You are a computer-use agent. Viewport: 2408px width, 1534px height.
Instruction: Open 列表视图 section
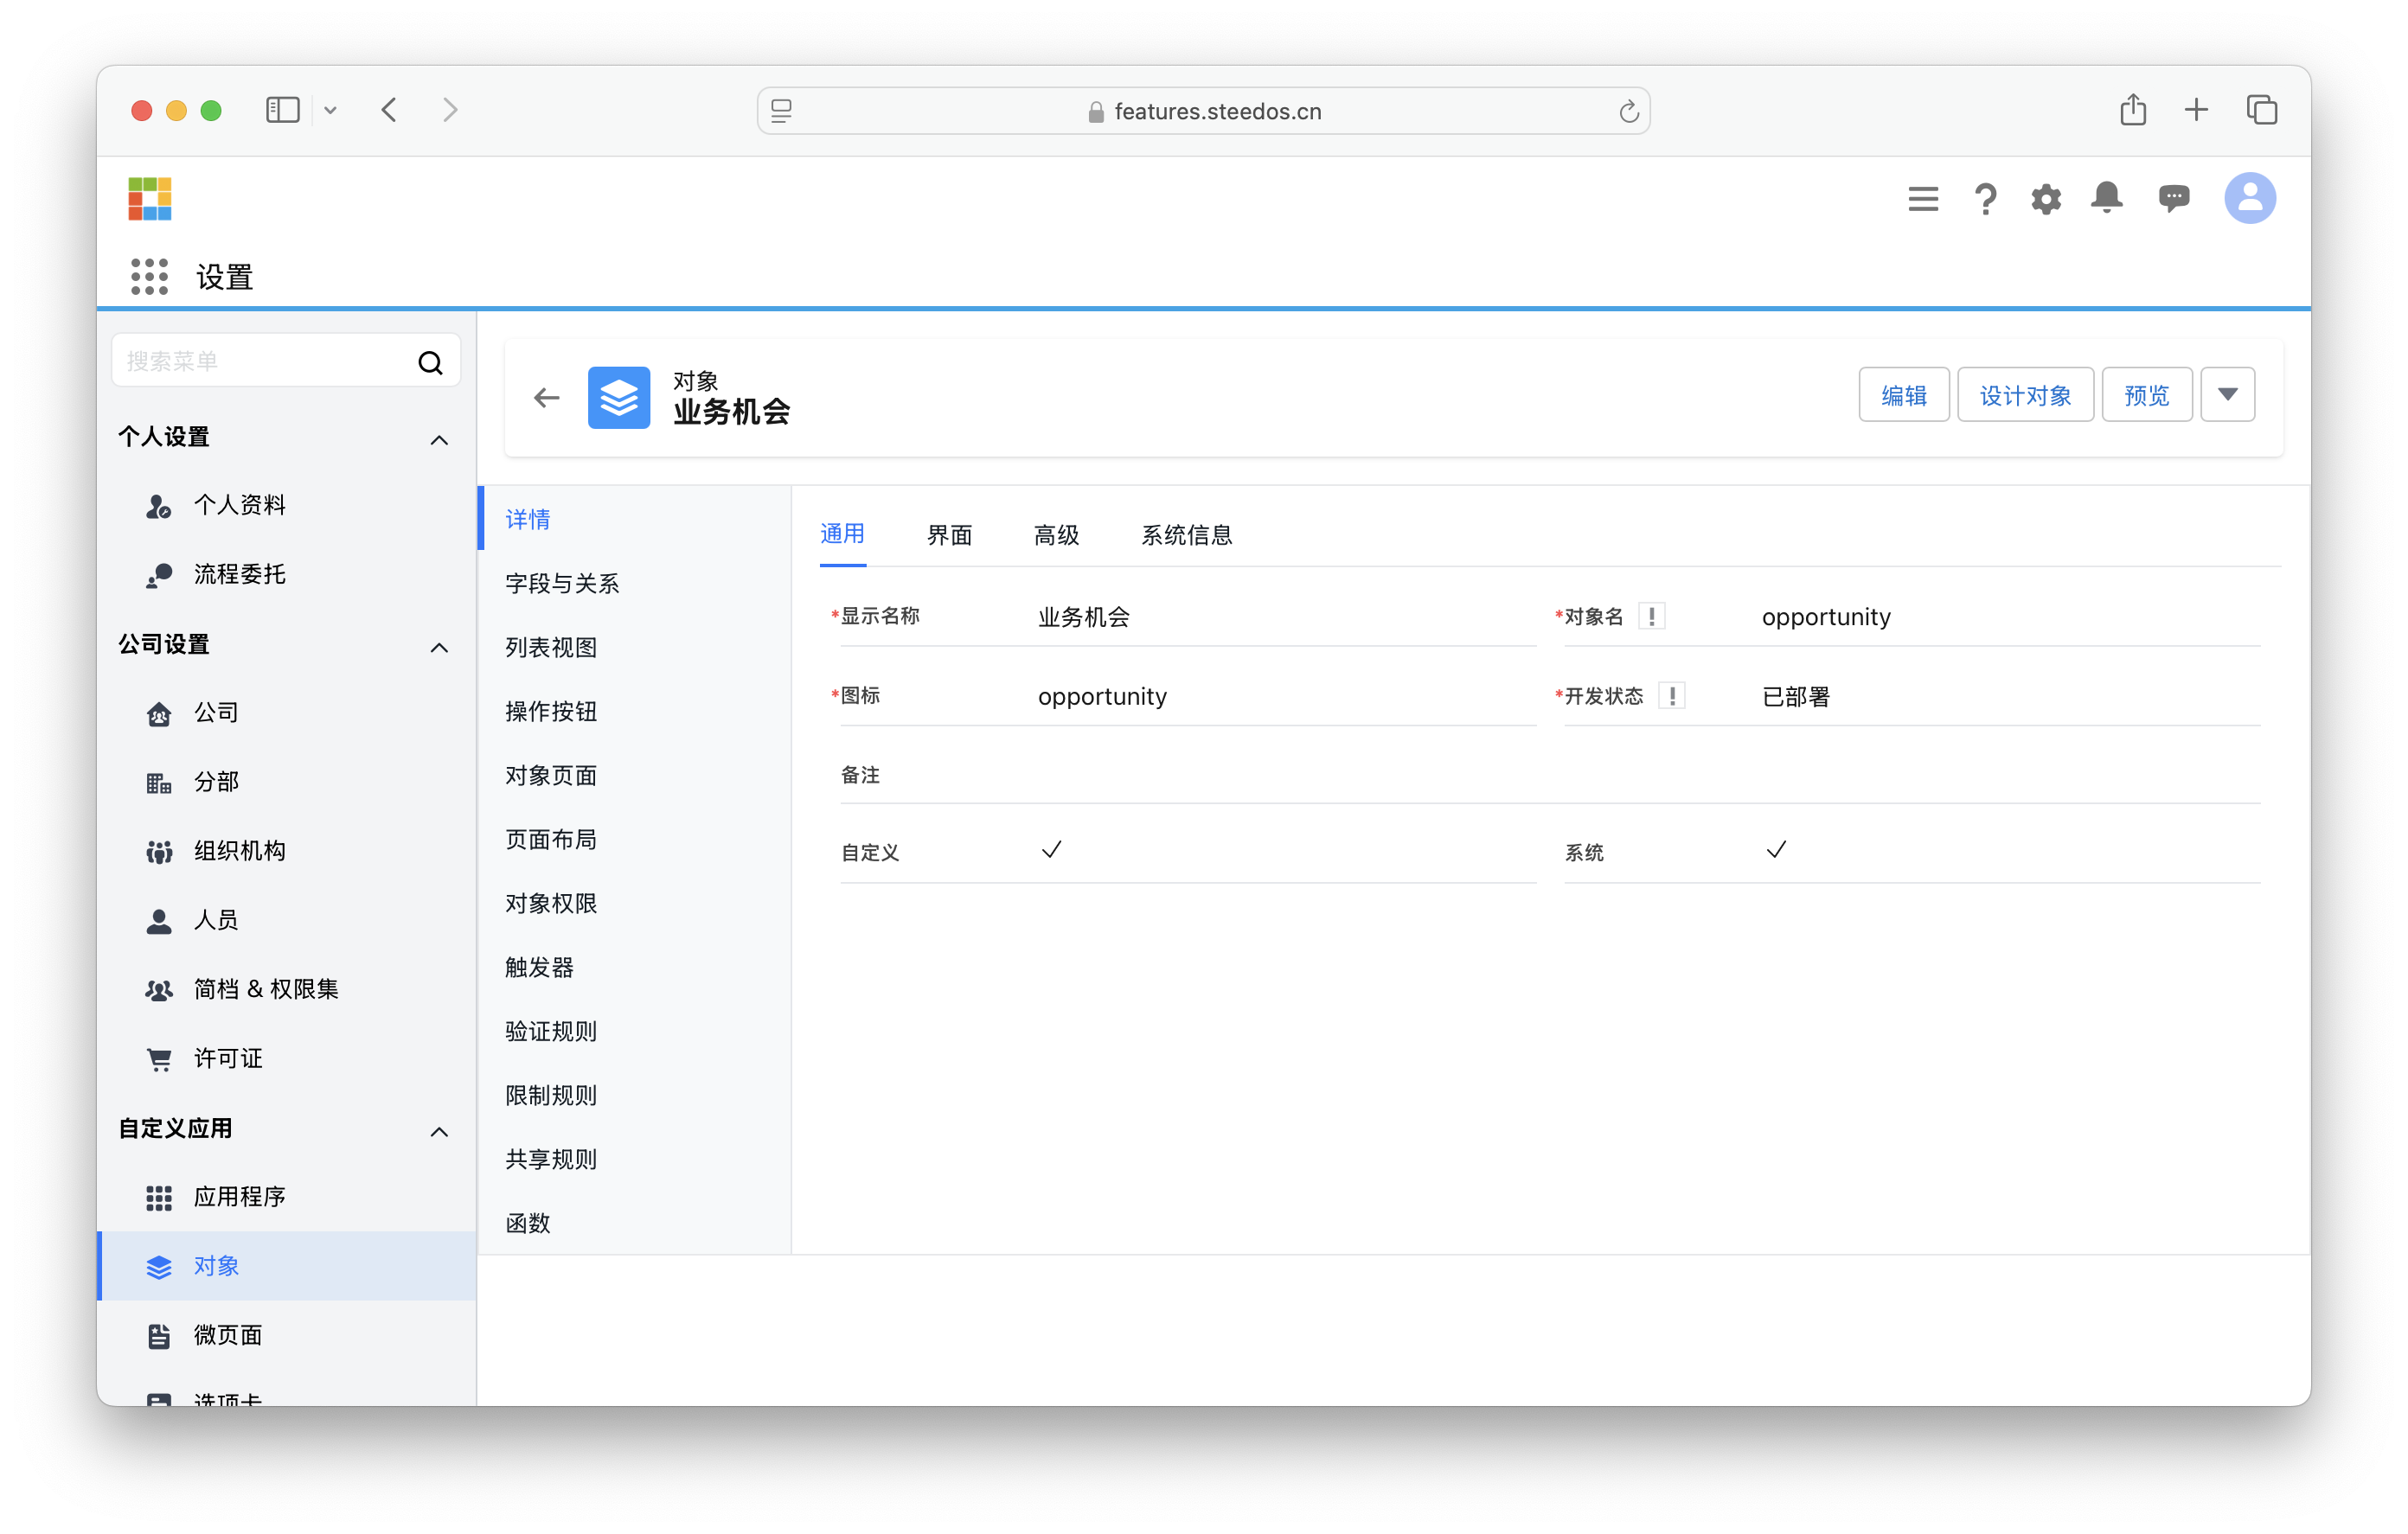[635, 646]
